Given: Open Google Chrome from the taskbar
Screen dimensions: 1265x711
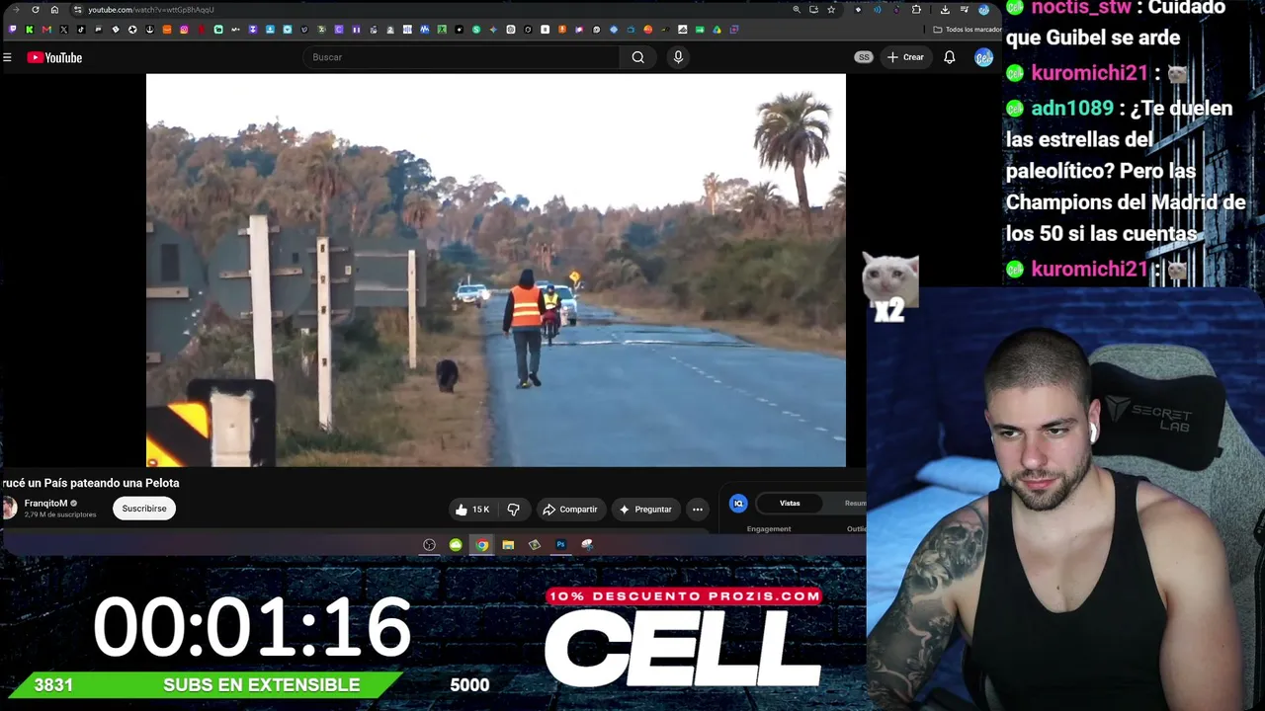Looking at the screenshot, I should click(x=481, y=545).
